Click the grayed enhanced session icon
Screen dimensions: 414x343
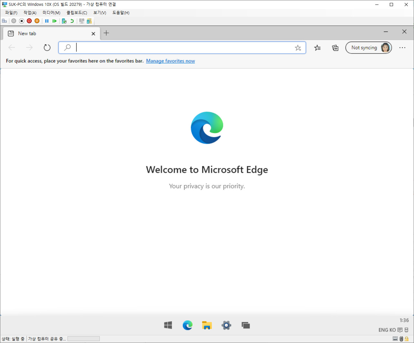coord(82,21)
